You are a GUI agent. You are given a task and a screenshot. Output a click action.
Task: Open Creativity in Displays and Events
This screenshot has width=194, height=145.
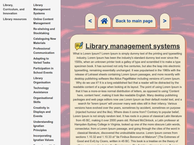coord(42,112)
